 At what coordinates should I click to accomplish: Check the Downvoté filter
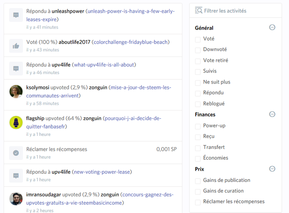point(198,50)
